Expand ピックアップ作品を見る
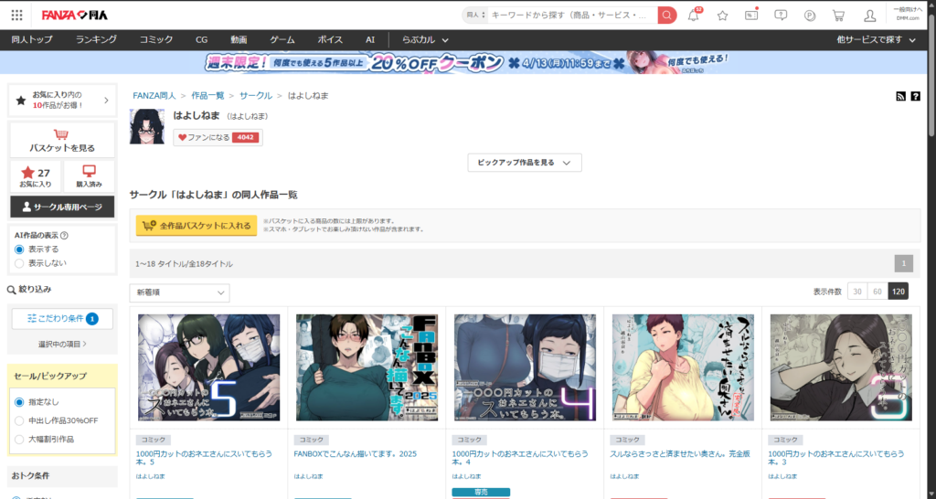The height and width of the screenshot is (499, 936). [x=524, y=163]
